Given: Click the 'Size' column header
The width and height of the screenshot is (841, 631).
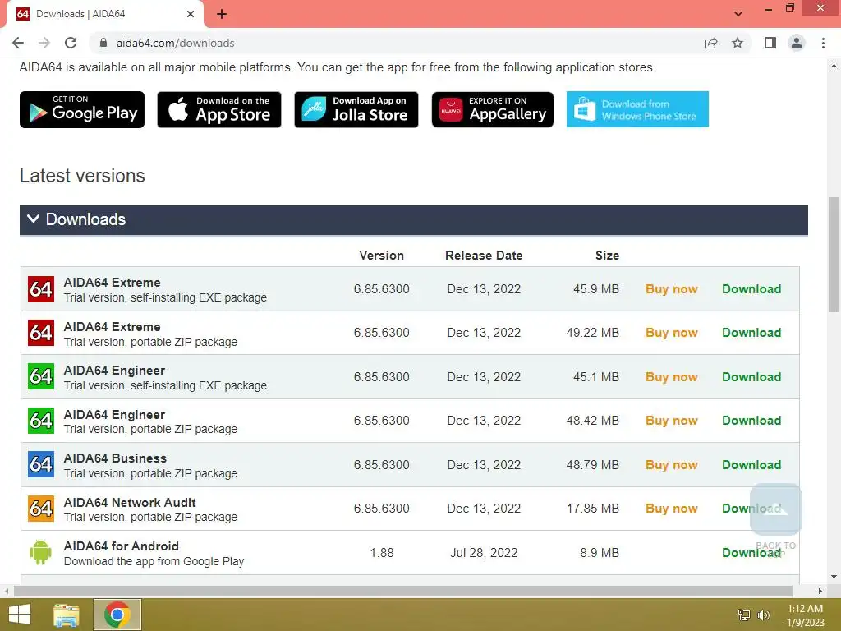Looking at the screenshot, I should tap(607, 256).
